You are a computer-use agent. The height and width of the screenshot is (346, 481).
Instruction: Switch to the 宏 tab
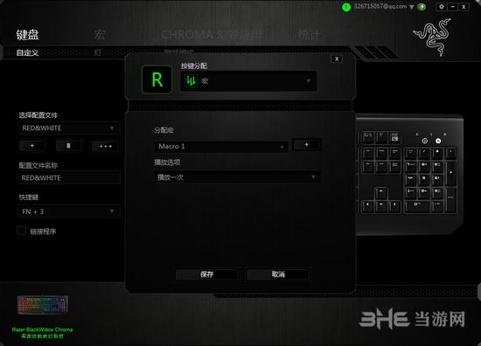[x=100, y=34]
